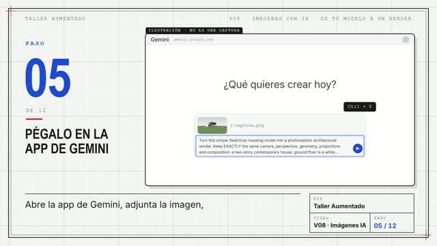Click the heading "¿Qué quieres crear hoy?"
This screenshot has width=437, height=246.
click(x=280, y=85)
